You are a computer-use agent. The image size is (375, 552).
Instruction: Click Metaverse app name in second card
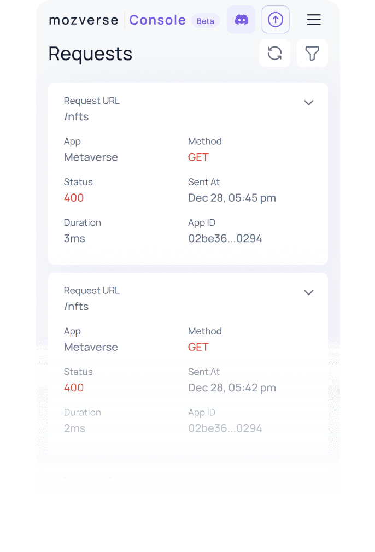pos(91,347)
